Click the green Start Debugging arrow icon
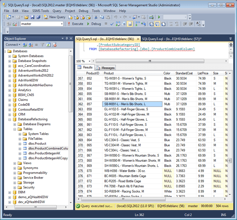Viewport: 237px width, 220px height. tap(159, 17)
